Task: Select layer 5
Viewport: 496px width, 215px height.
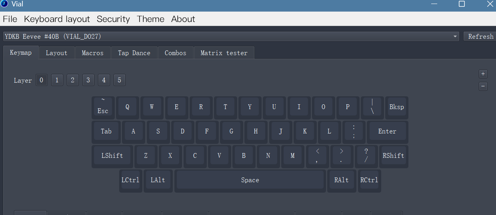Action: (119, 80)
